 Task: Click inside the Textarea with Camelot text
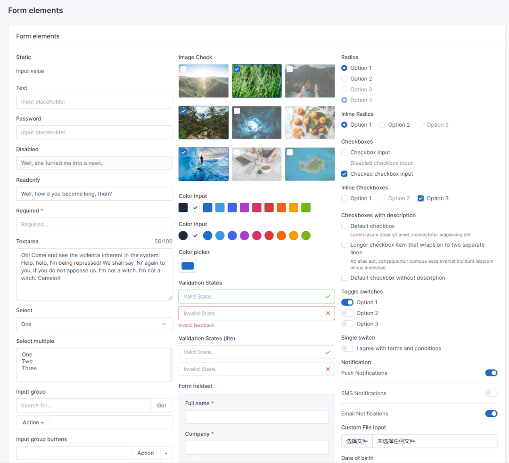[94, 274]
